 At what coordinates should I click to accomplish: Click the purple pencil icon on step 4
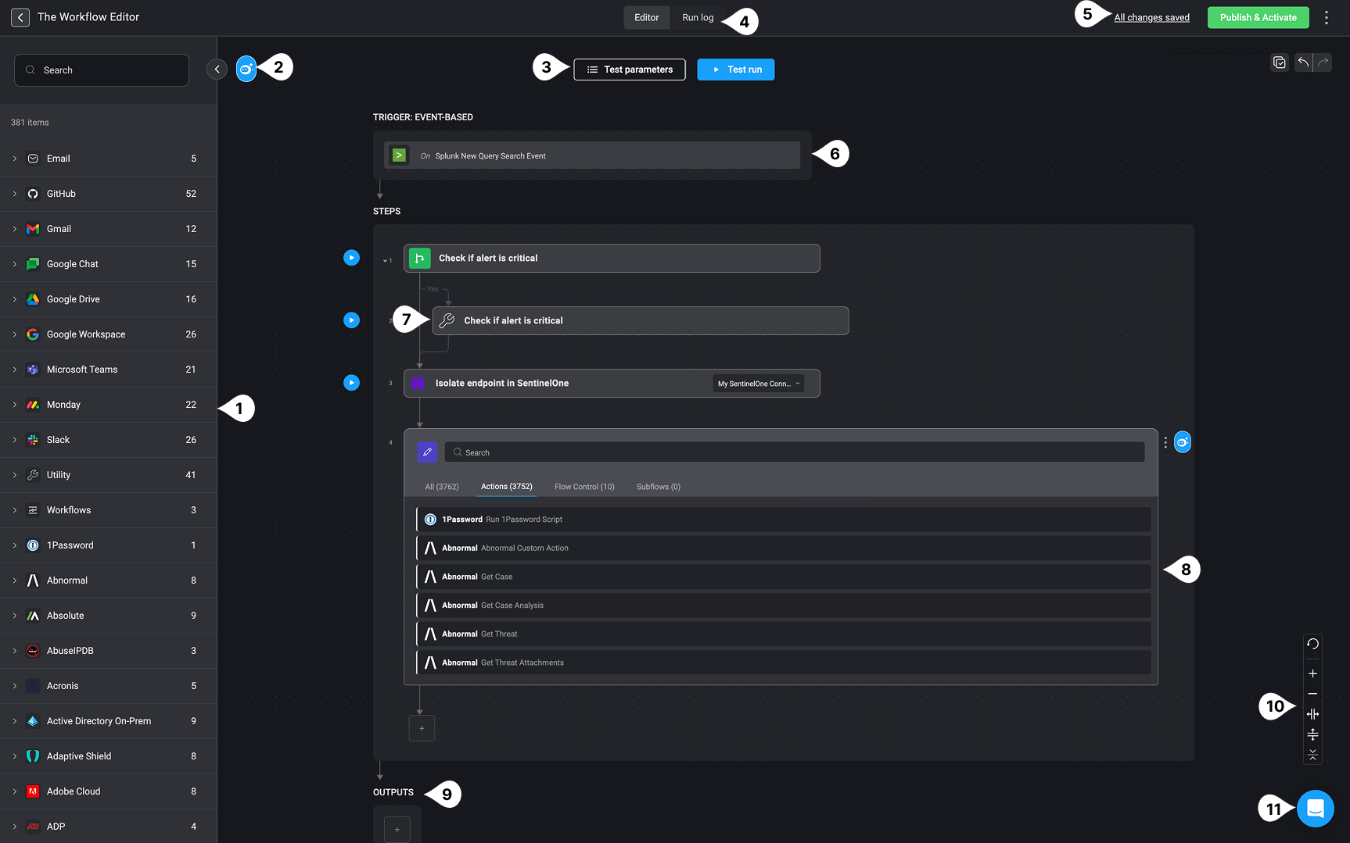427,452
